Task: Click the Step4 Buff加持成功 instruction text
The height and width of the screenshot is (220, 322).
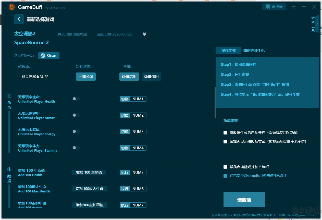Action: [x=260, y=94]
